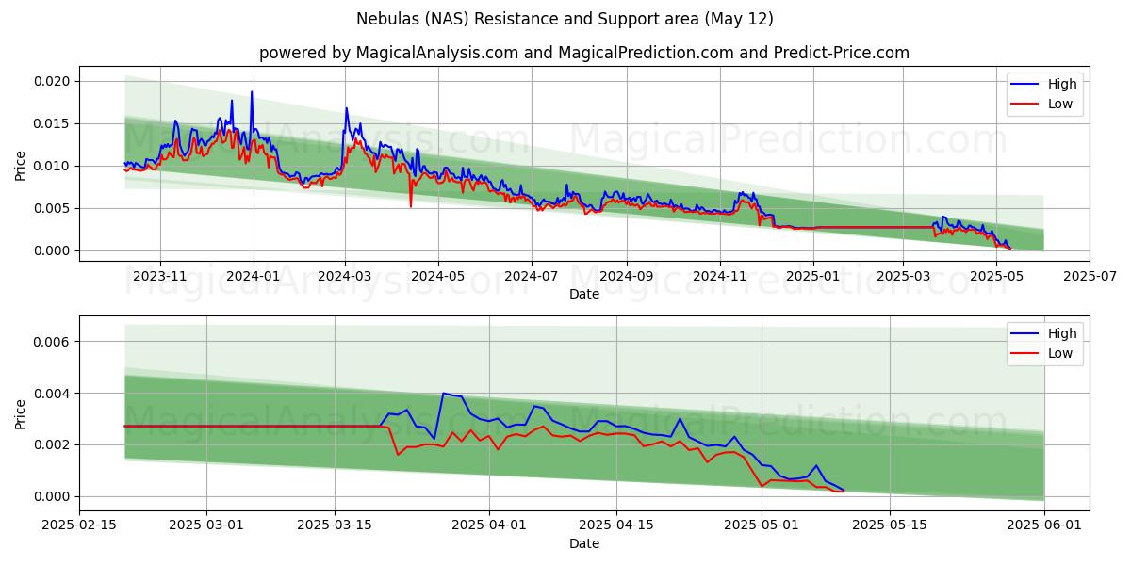The width and height of the screenshot is (1131, 565).
Task: Click the "0.002" tick label on the bottom chart
Action: (x=53, y=444)
